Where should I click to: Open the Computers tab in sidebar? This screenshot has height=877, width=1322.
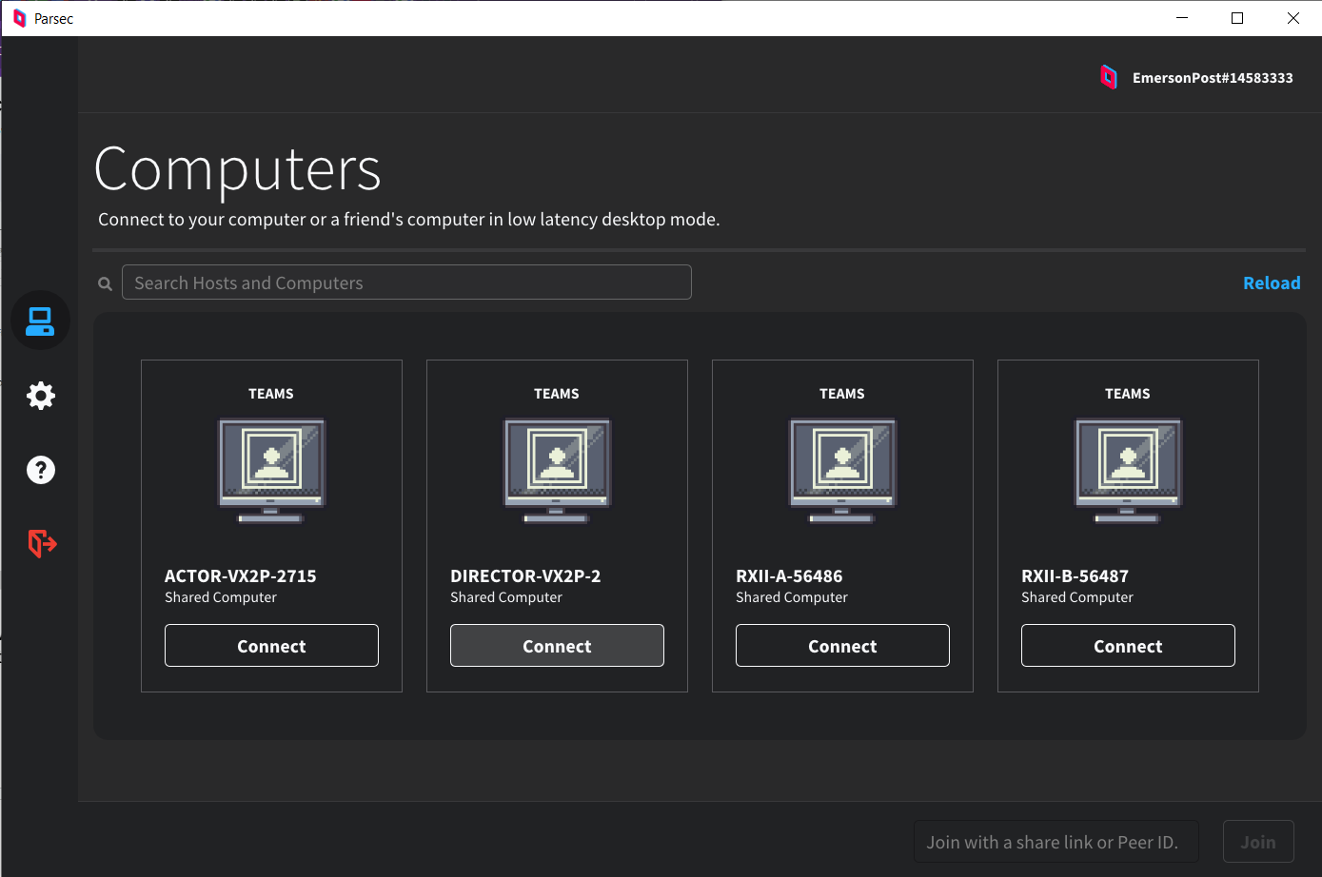[40, 321]
